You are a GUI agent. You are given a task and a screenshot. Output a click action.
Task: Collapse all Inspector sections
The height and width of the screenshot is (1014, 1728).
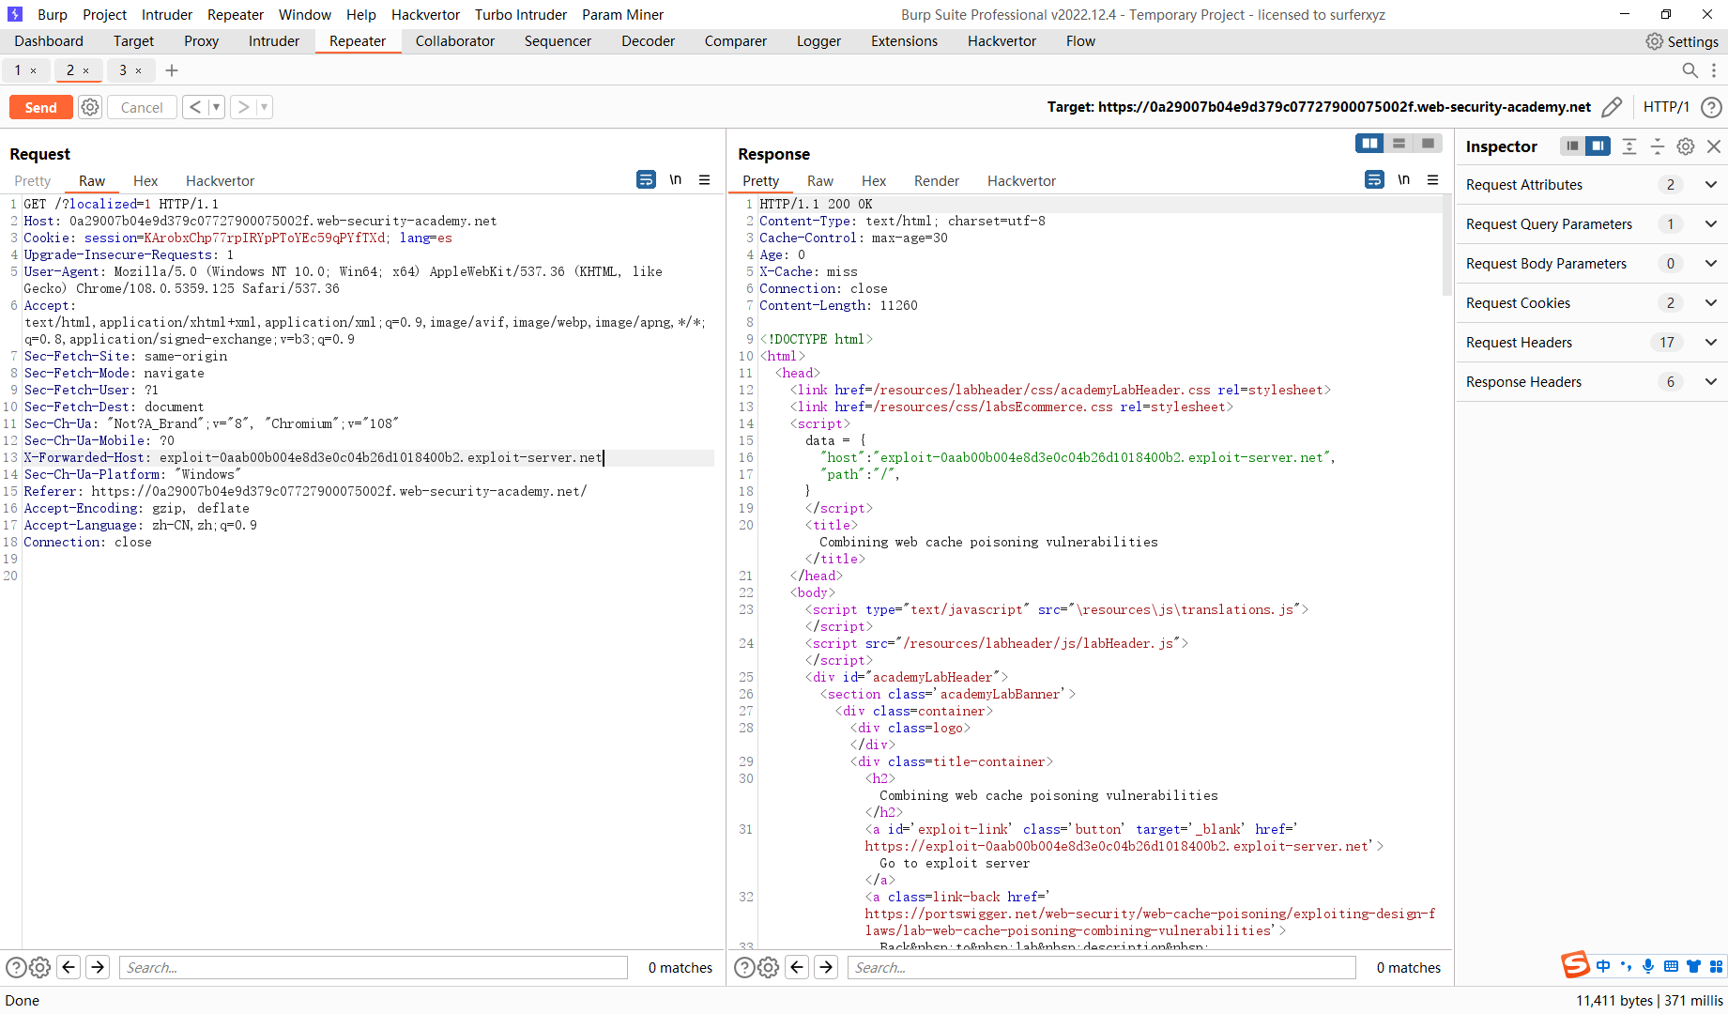click(1658, 146)
